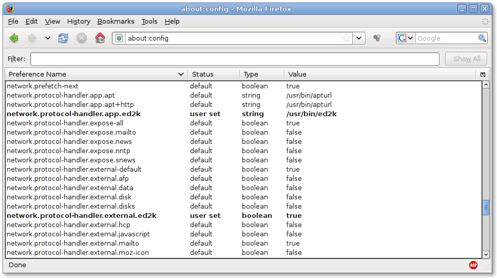Click the green Back arrow button
The width and height of the screenshot is (497, 278).
tap(14, 38)
